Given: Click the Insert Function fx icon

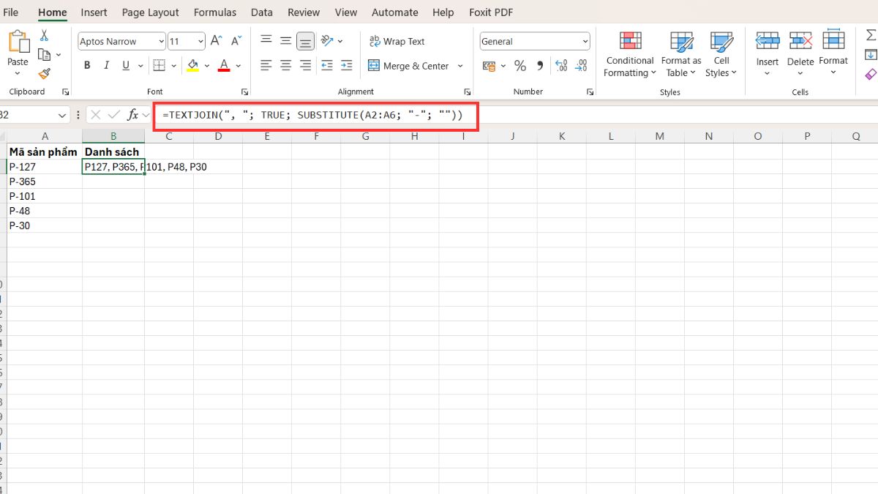Looking at the screenshot, I should click(132, 115).
